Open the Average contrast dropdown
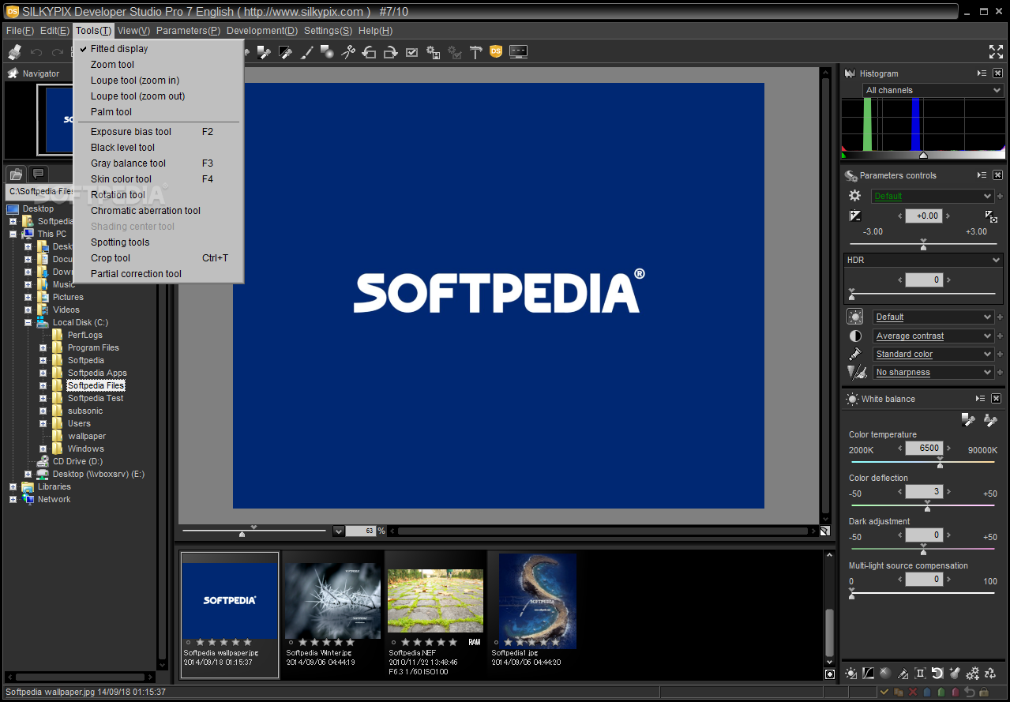The image size is (1010, 702). click(933, 336)
